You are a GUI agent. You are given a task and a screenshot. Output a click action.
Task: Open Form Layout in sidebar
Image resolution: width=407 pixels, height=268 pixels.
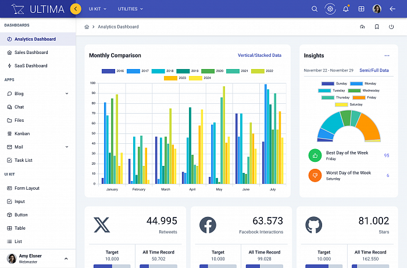tap(38, 188)
